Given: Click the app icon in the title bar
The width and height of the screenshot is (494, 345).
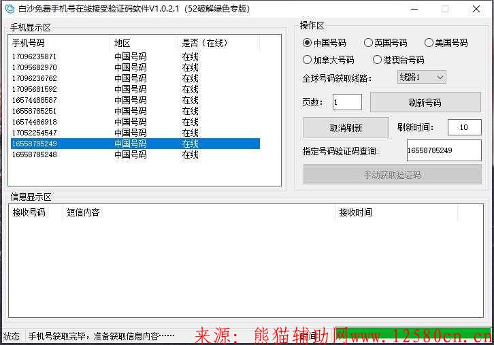Looking at the screenshot, I should point(9,9).
